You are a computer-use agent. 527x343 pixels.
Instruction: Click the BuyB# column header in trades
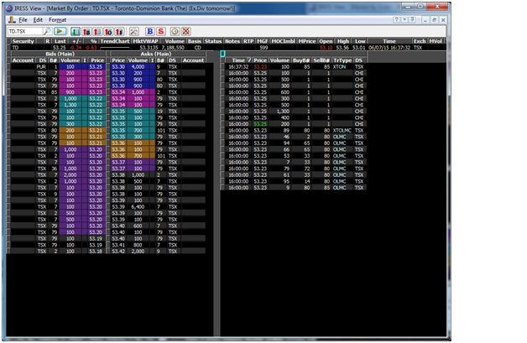pyautogui.click(x=300, y=60)
